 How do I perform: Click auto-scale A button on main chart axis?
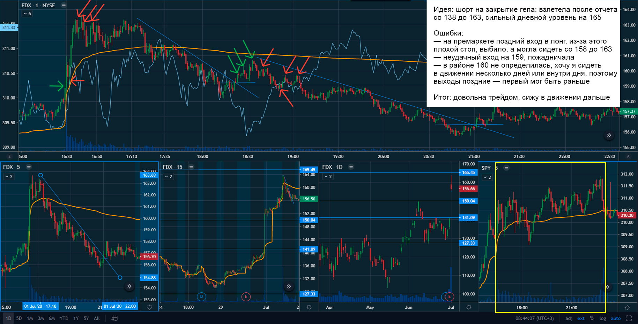pos(628,156)
